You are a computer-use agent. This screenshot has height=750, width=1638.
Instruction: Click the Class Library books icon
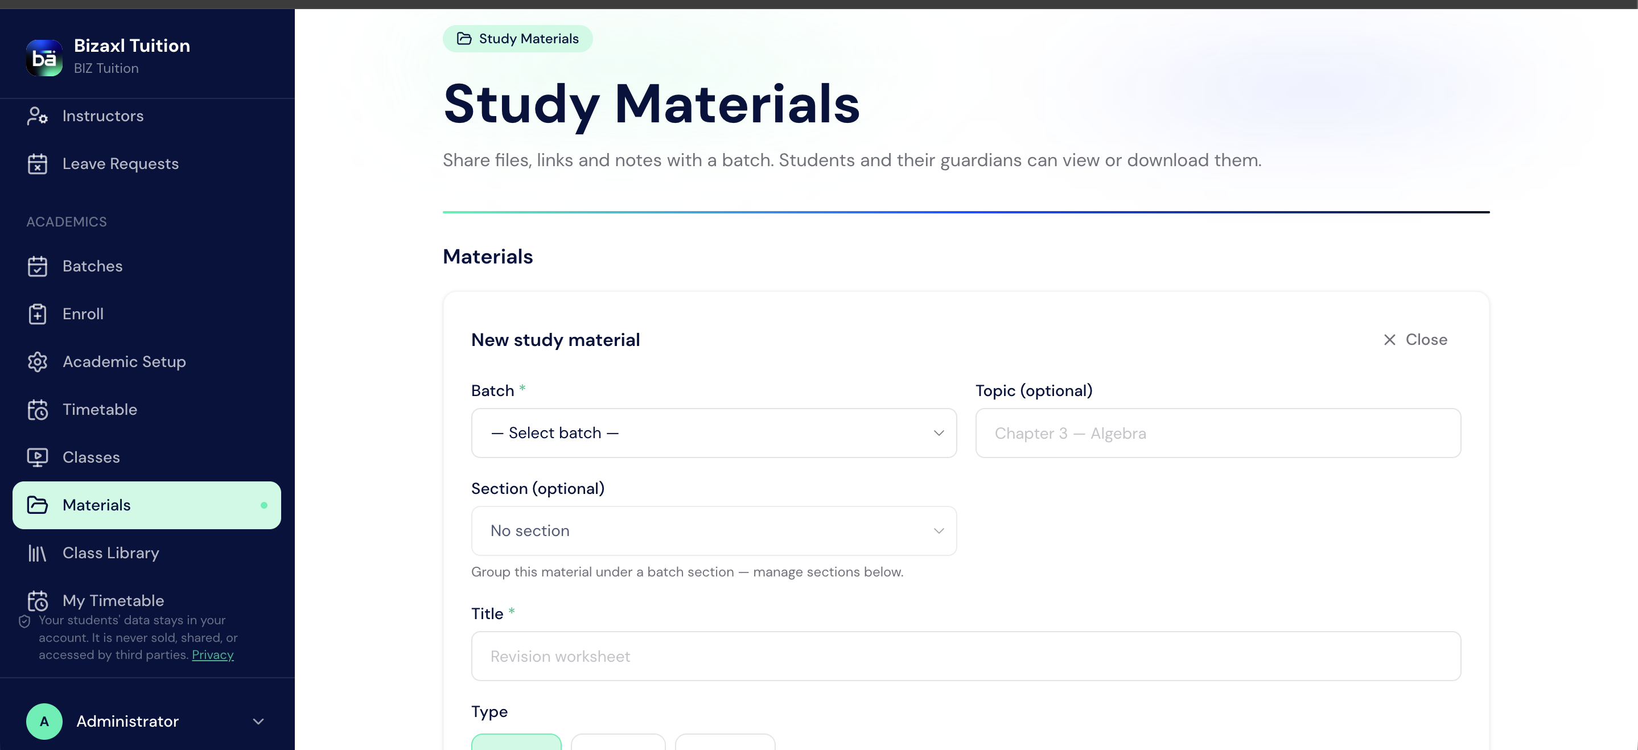pos(38,553)
